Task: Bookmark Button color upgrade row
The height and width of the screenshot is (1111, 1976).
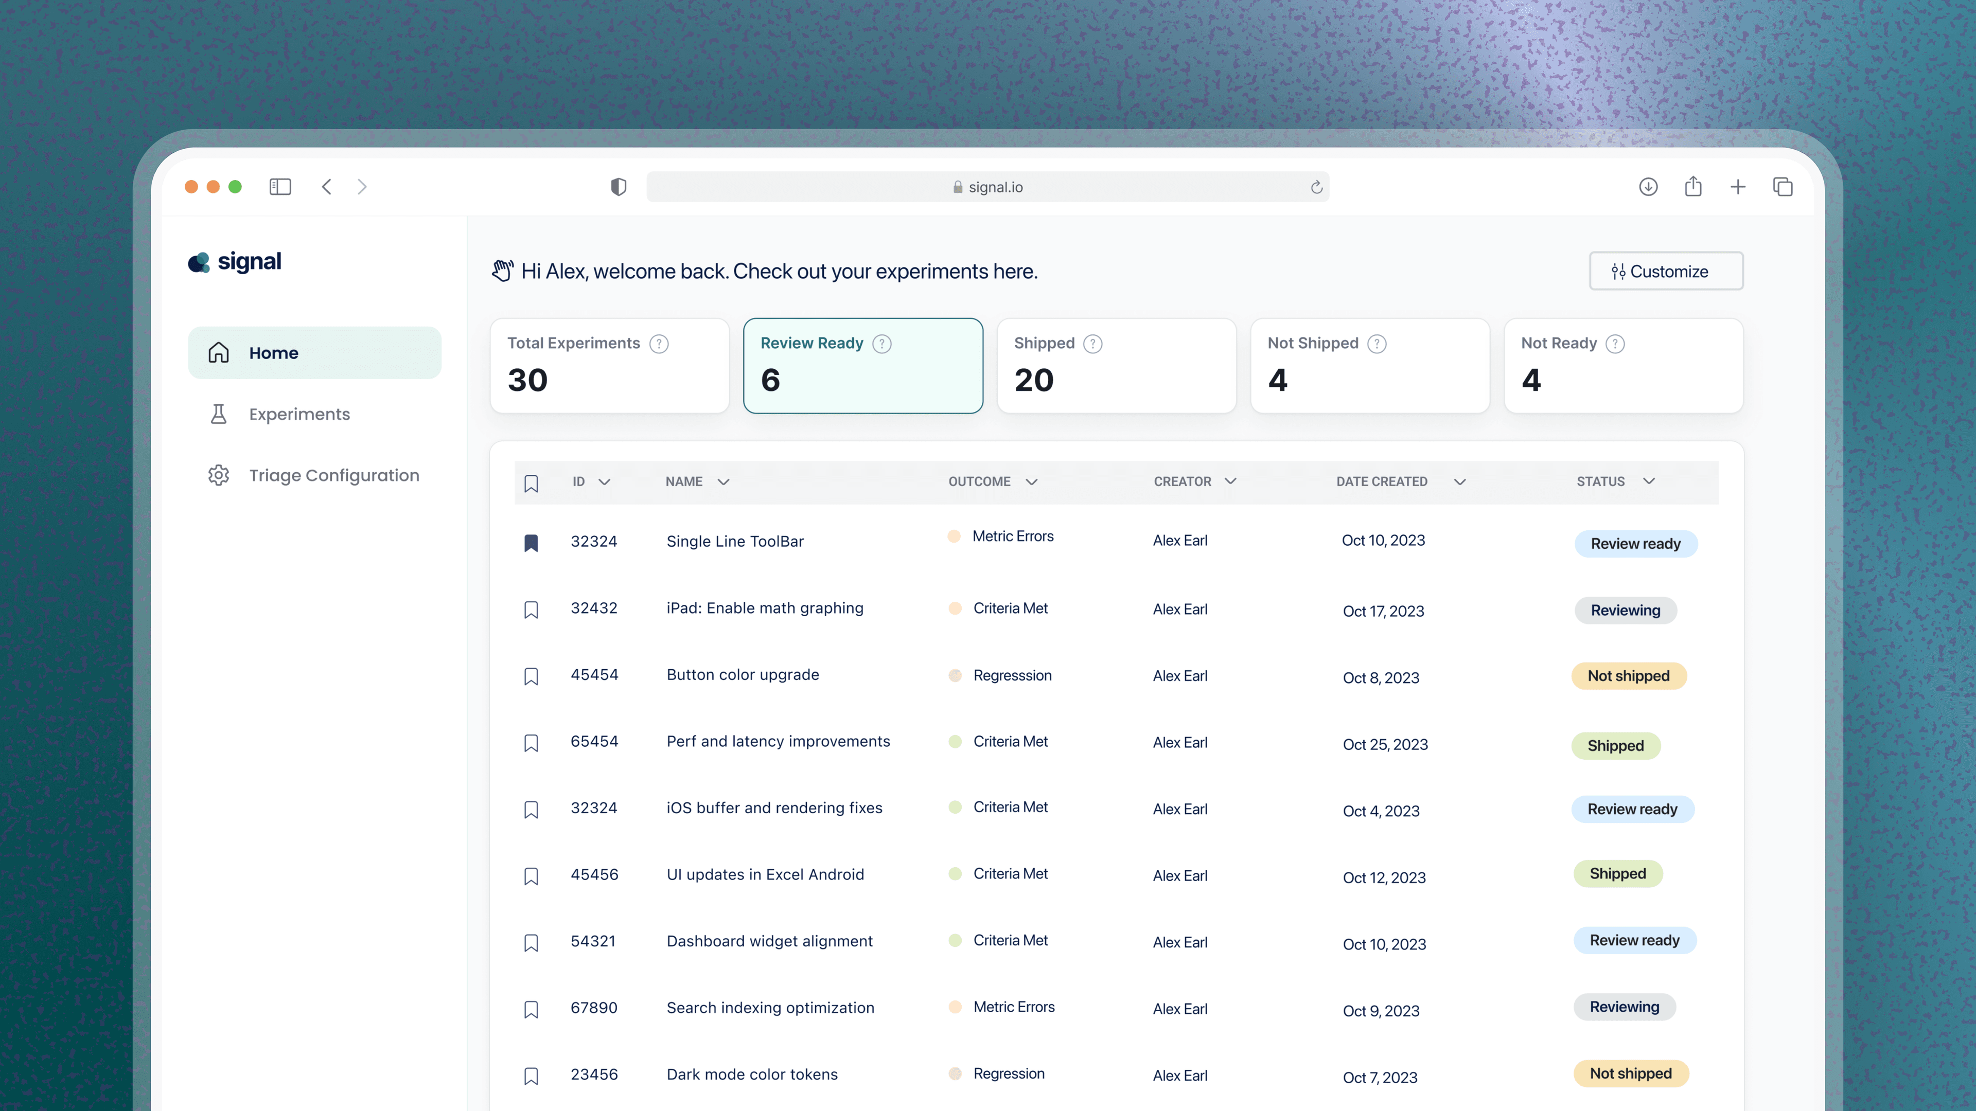Action: pos(531,676)
